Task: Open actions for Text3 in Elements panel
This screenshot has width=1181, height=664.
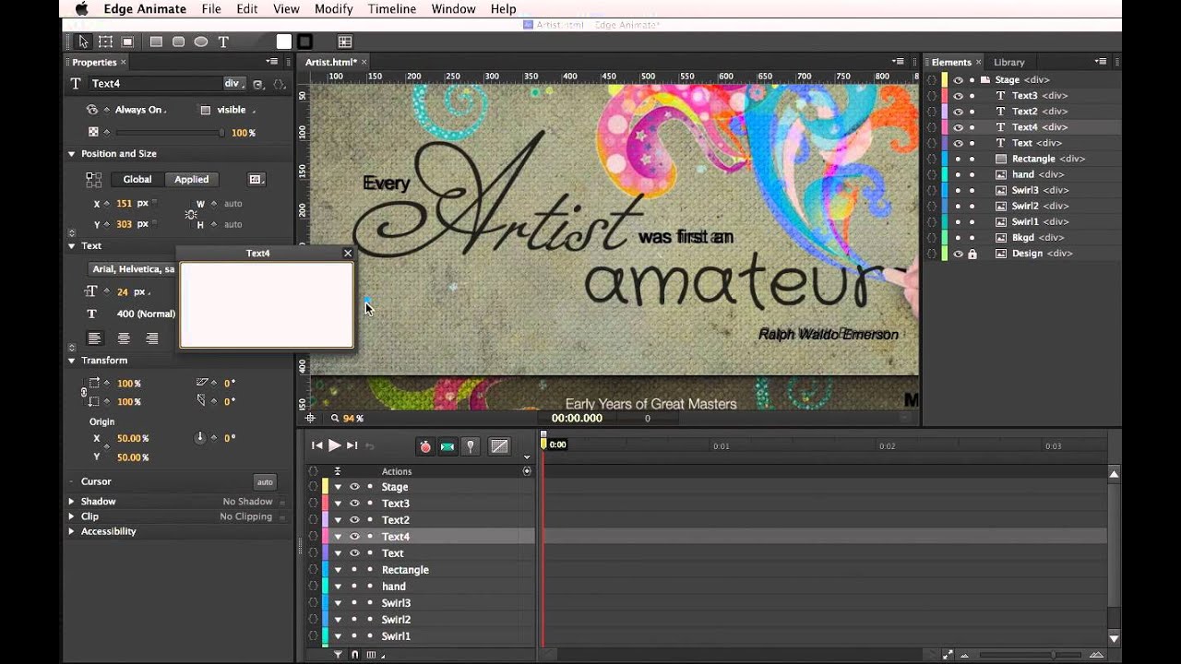Action: [x=932, y=95]
